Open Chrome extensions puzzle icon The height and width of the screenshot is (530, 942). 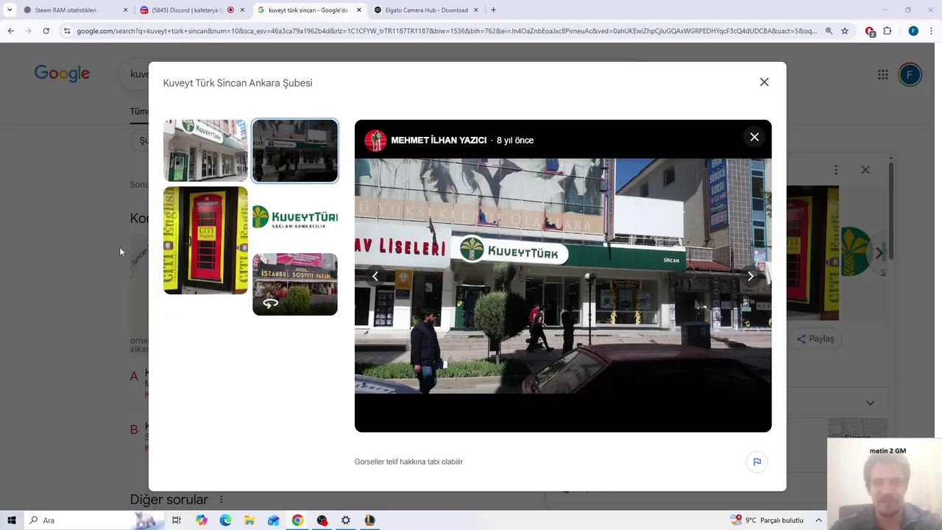(888, 31)
